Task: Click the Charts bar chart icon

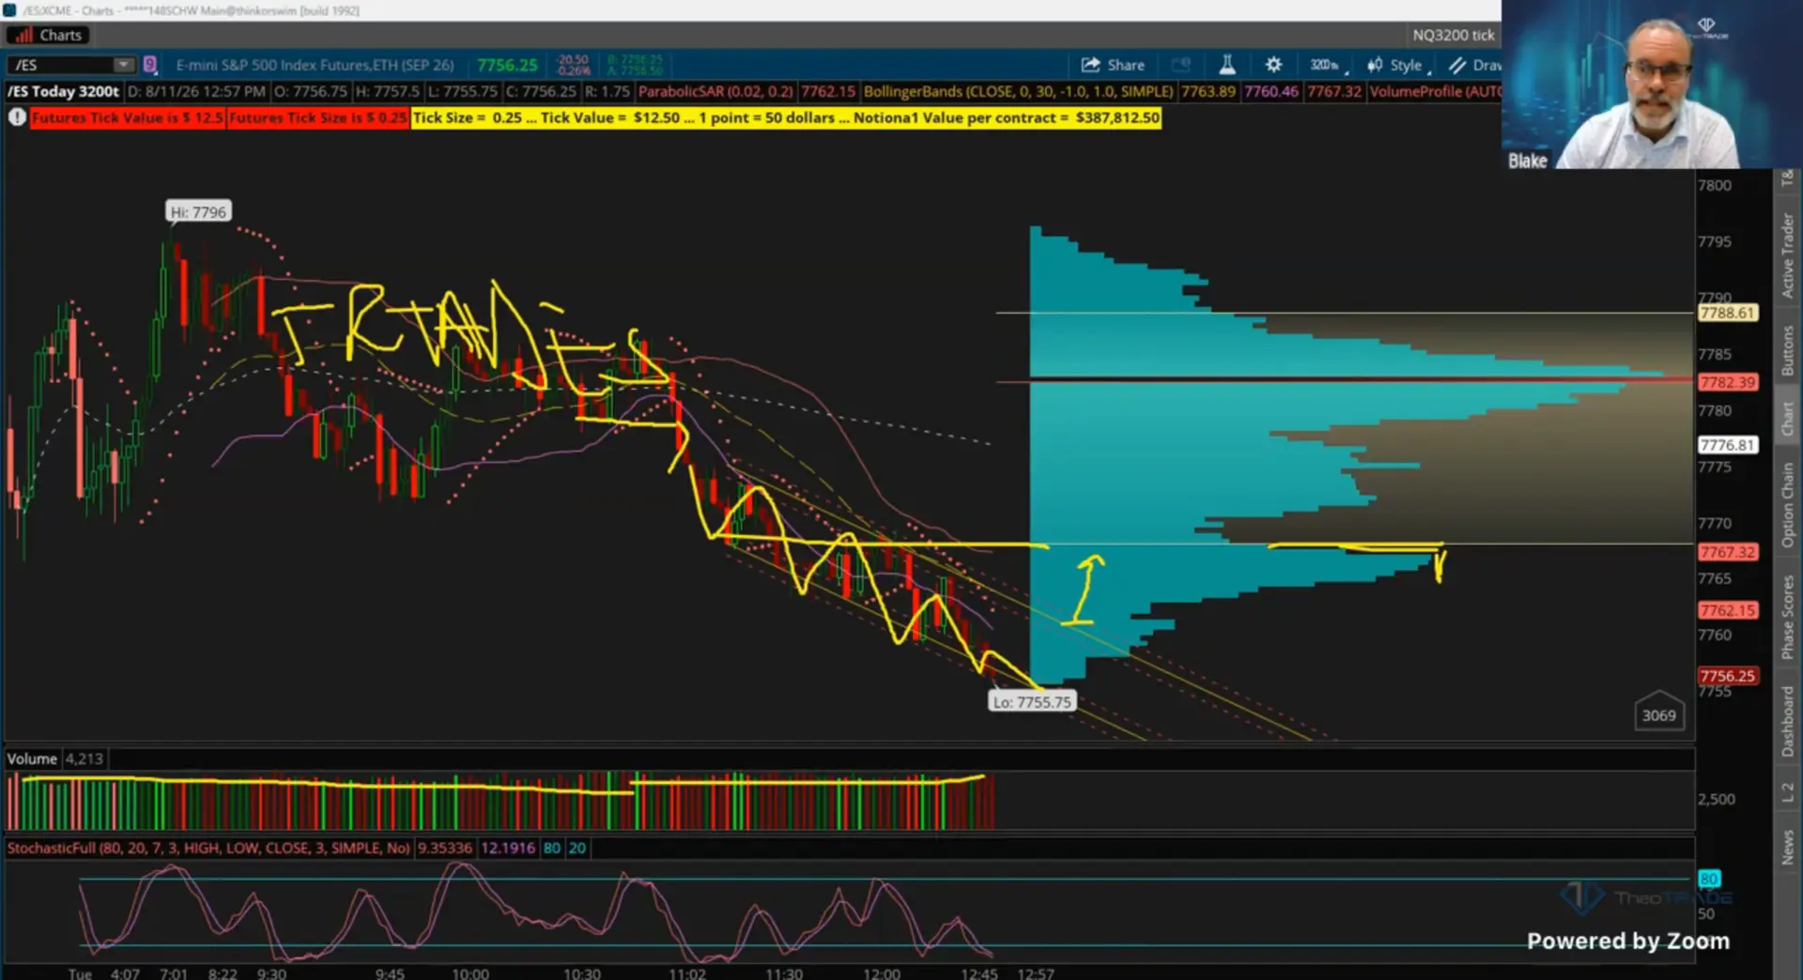Action: [23, 35]
